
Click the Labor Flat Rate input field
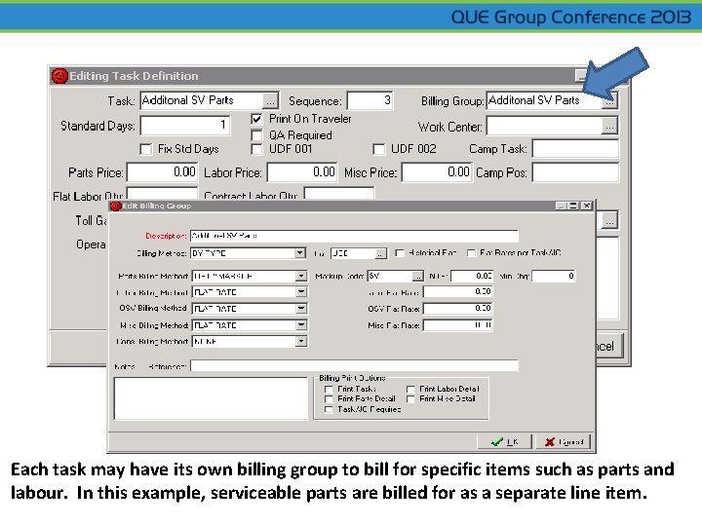[458, 292]
